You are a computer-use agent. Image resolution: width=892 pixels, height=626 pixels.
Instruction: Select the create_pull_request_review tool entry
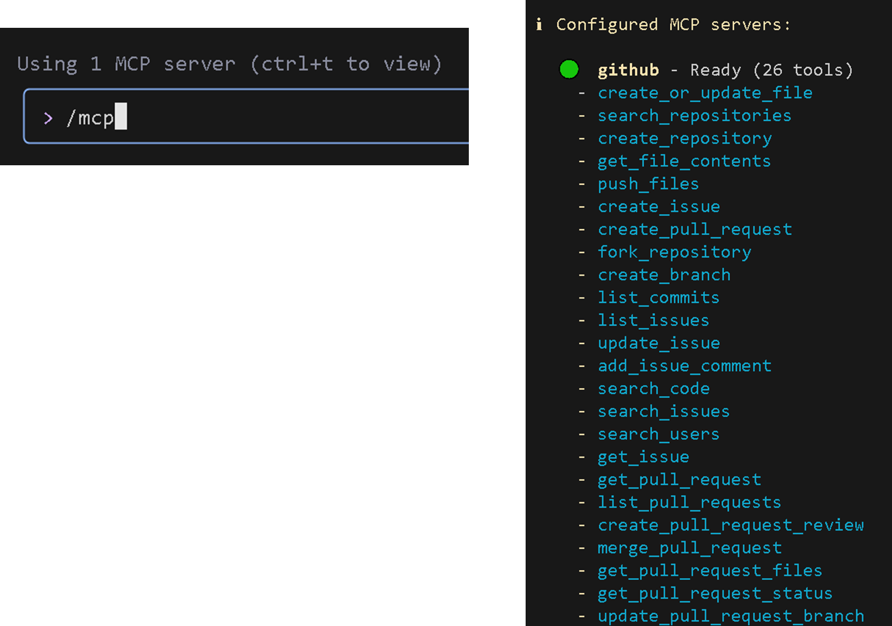coord(731,526)
